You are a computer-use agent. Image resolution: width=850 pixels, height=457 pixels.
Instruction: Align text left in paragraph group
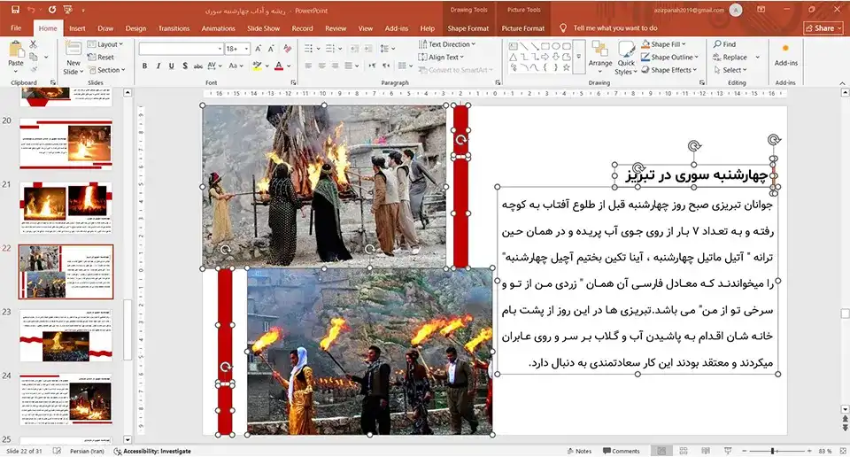click(x=308, y=66)
